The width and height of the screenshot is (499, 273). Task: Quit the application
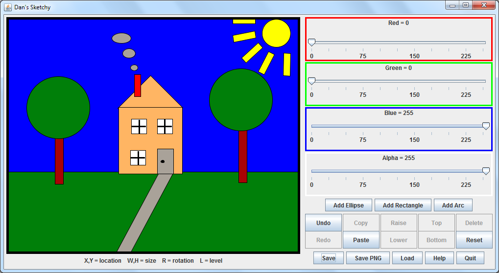[471, 258]
